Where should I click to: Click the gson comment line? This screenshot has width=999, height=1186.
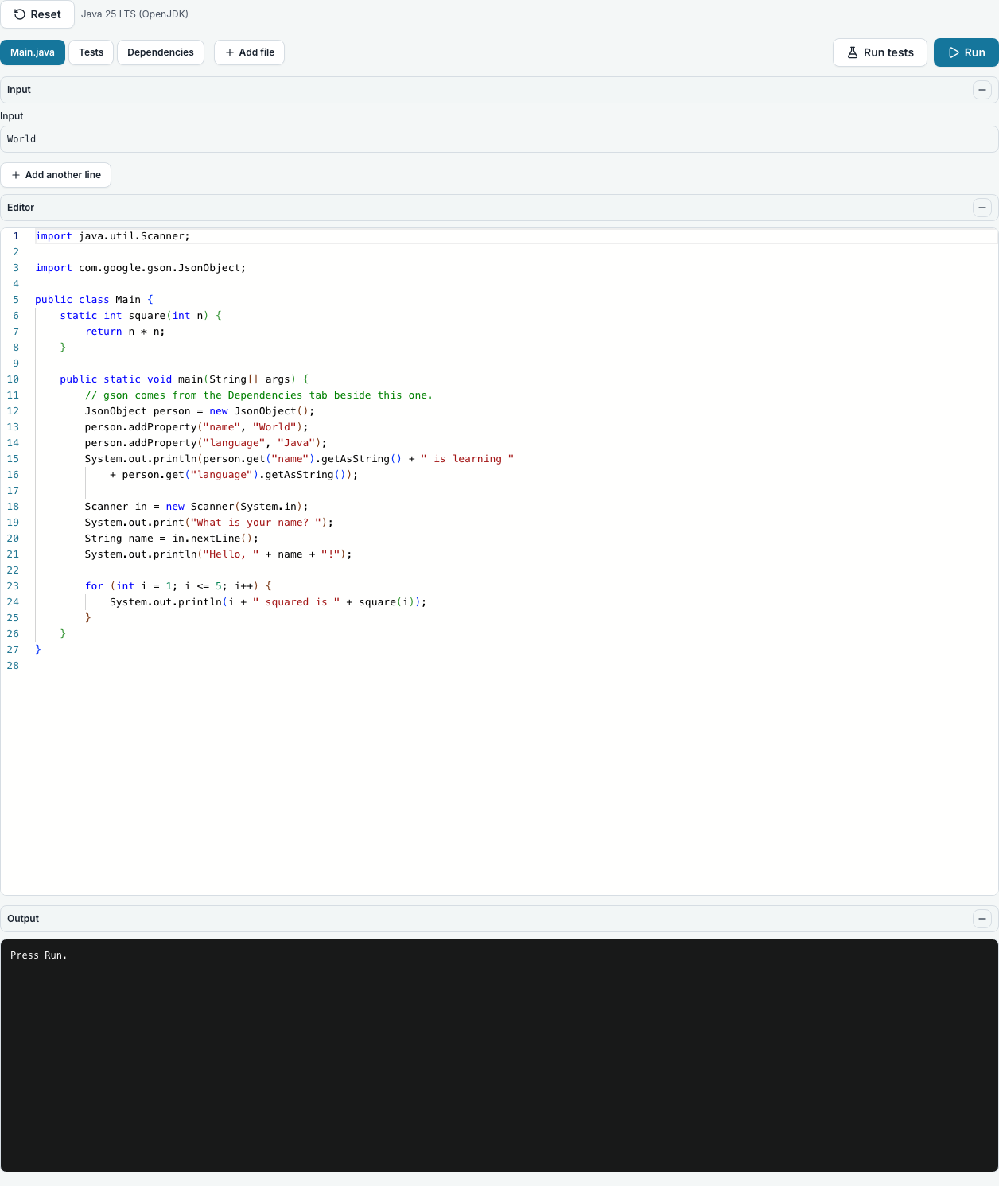(x=258, y=395)
